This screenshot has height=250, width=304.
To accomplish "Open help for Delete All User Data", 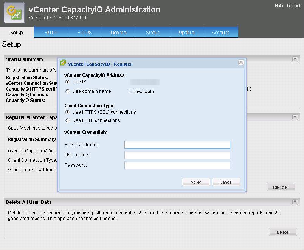I will coord(295,202).
